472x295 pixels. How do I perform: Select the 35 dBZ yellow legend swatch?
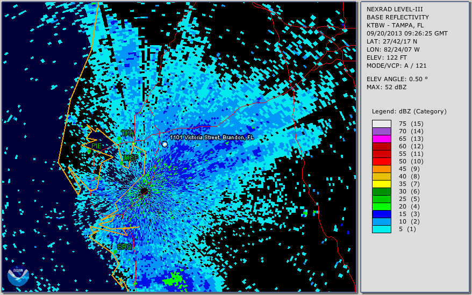pos(382,184)
